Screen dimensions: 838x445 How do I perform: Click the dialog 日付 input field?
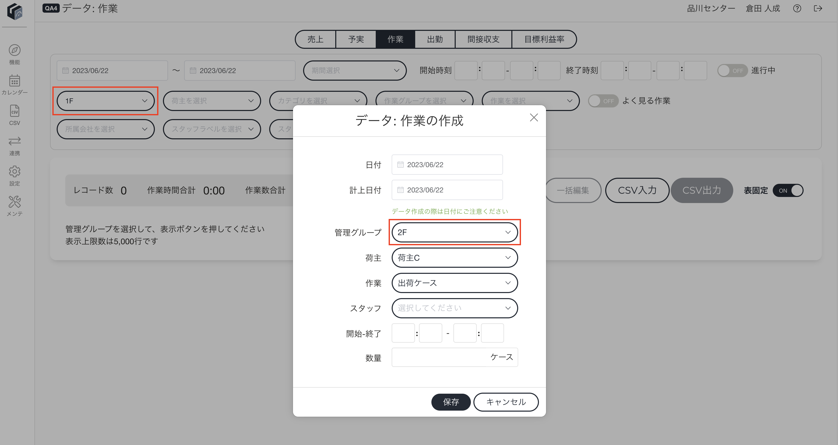[x=447, y=165]
